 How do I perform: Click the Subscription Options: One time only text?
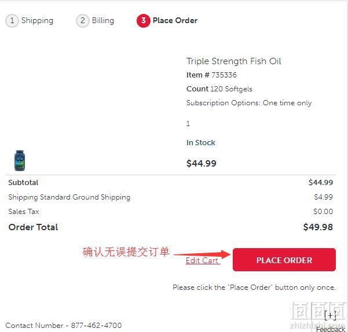[x=249, y=103]
